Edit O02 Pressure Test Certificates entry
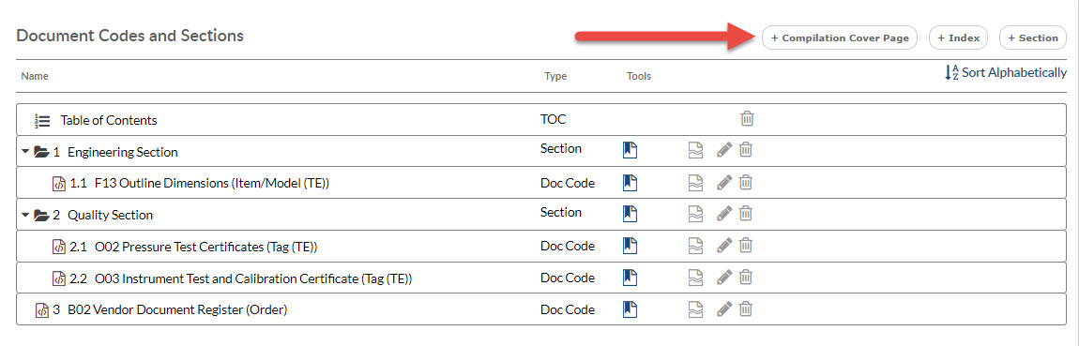 [x=723, y=246]
